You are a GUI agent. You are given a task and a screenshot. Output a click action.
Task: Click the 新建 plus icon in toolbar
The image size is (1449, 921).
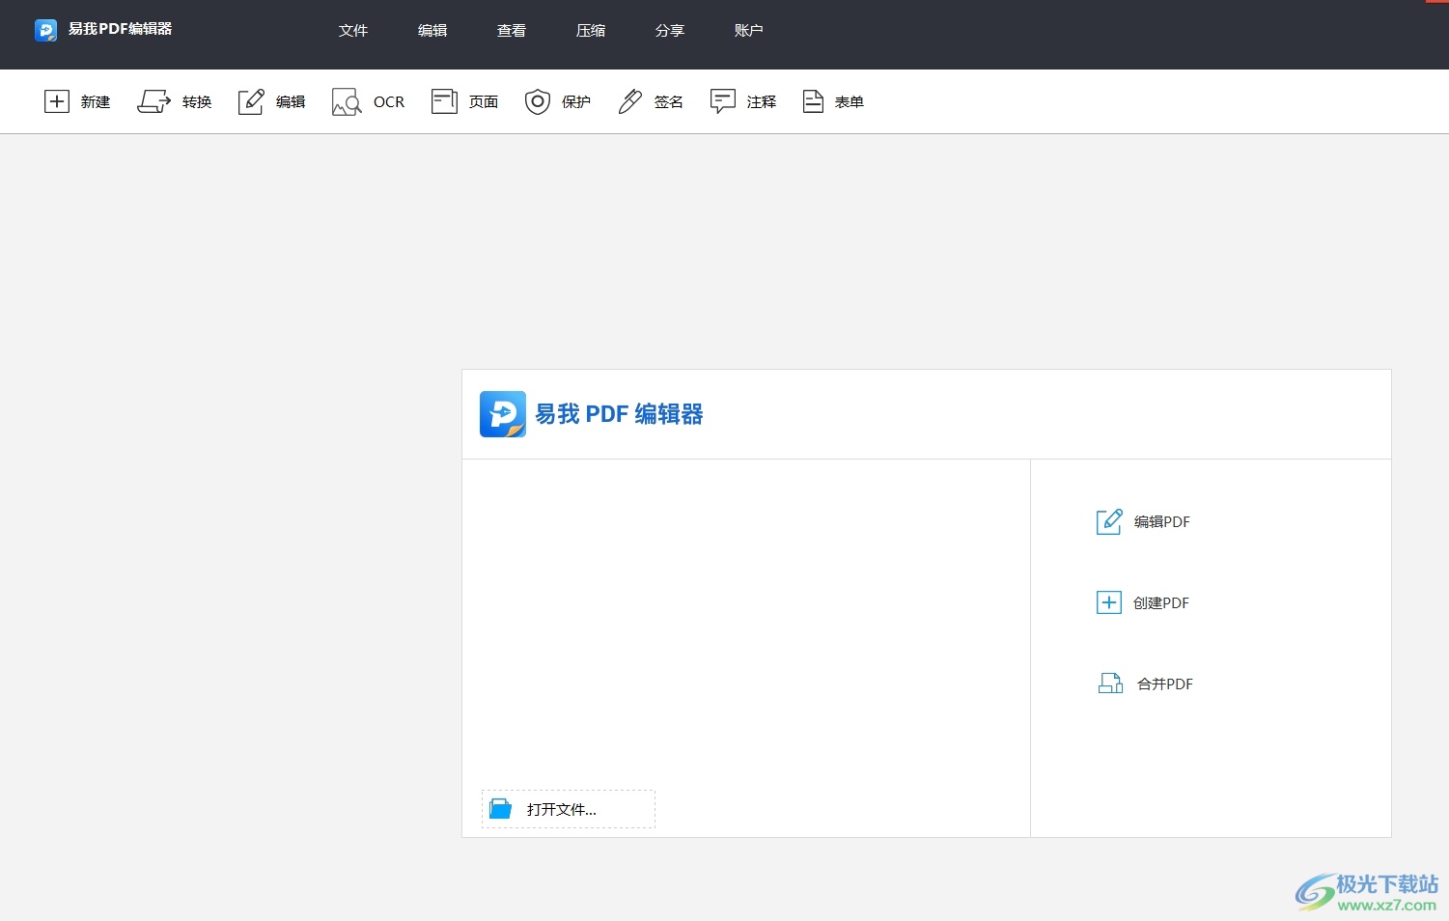click(x=57, y=101)
